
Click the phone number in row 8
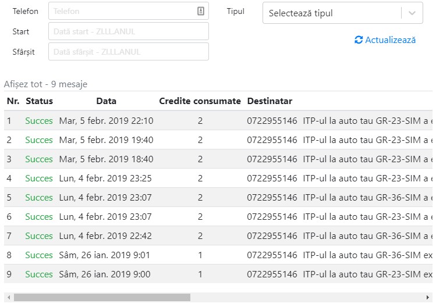[272, 255]
